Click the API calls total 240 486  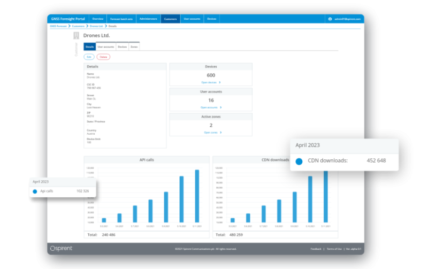[x=109, y=235]
